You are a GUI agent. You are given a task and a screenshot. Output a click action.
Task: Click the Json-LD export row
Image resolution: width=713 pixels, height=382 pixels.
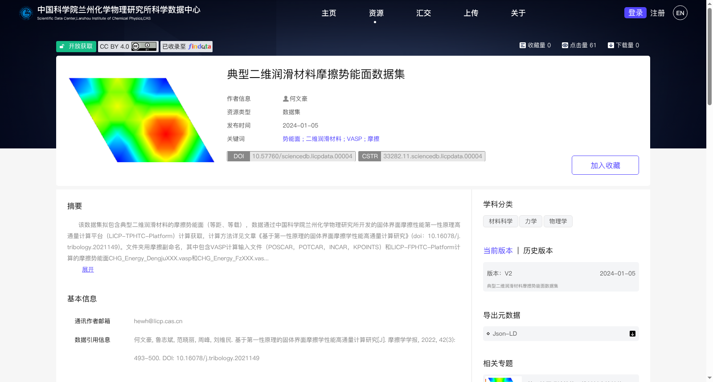tap(561, 333)
